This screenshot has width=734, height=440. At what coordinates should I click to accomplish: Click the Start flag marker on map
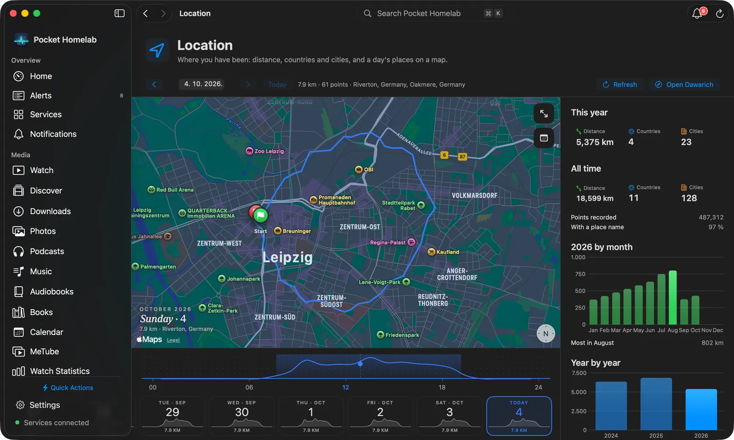[260, 215]
